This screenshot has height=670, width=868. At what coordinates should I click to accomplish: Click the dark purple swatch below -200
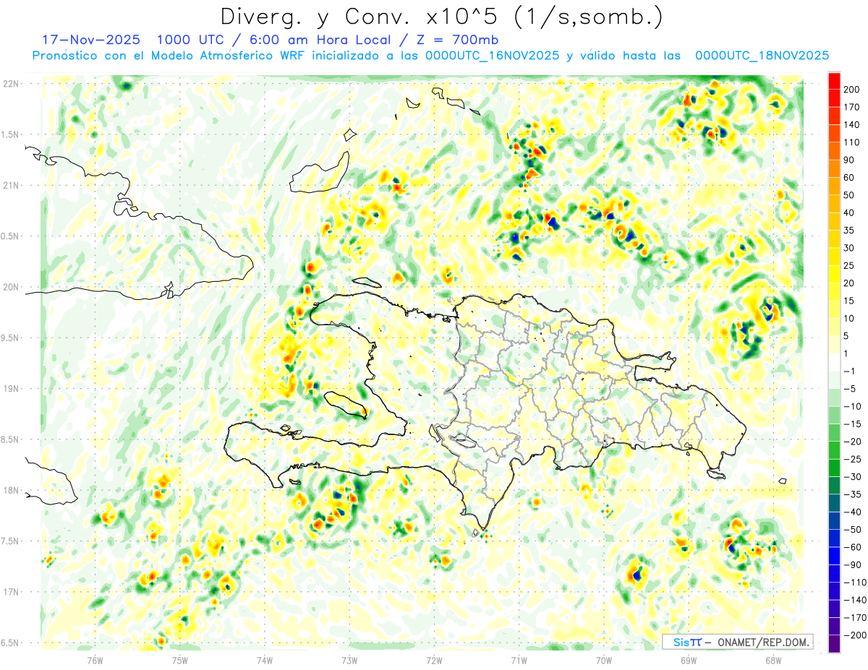[x=834, y=645]
